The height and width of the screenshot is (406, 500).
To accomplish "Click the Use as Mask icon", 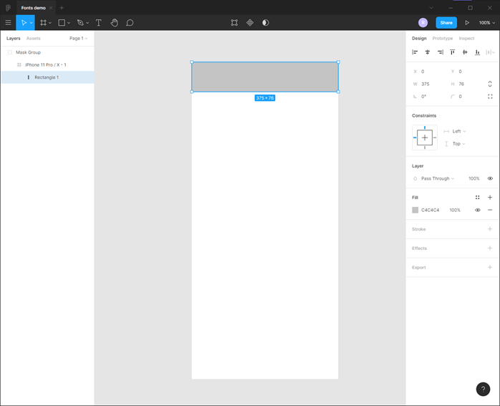I will tap(265, 23).
